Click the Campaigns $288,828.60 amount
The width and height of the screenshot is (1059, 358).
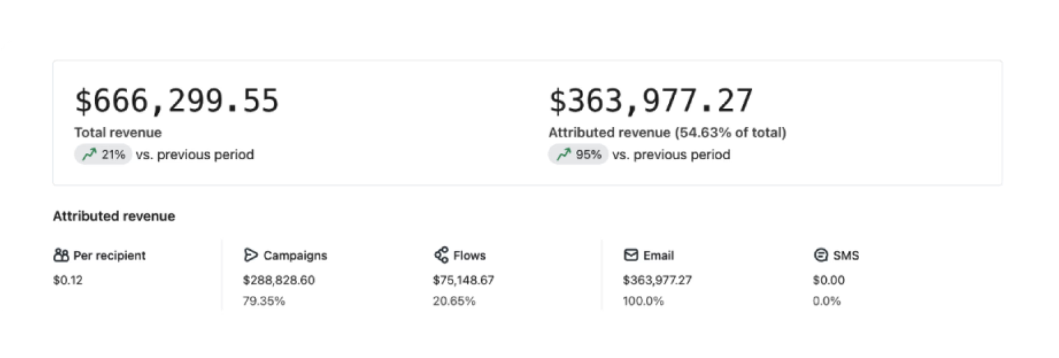click(x=279, y=280)
